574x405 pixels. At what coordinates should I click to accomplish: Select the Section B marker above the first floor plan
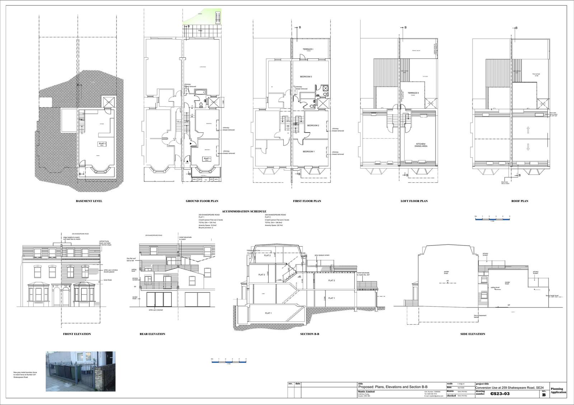click(299, 28)
